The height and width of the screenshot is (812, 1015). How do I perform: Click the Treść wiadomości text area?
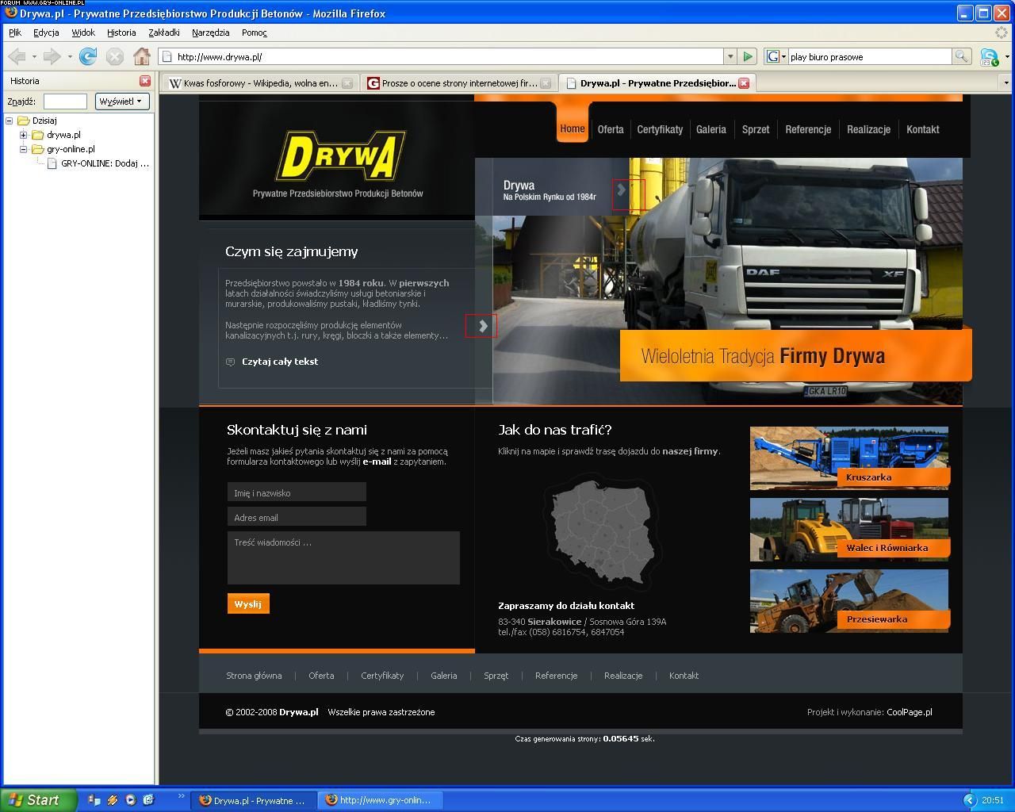point(343,557)
